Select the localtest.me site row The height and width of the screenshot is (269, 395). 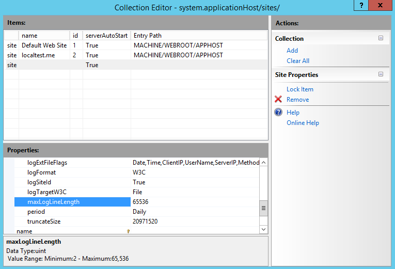136,55
